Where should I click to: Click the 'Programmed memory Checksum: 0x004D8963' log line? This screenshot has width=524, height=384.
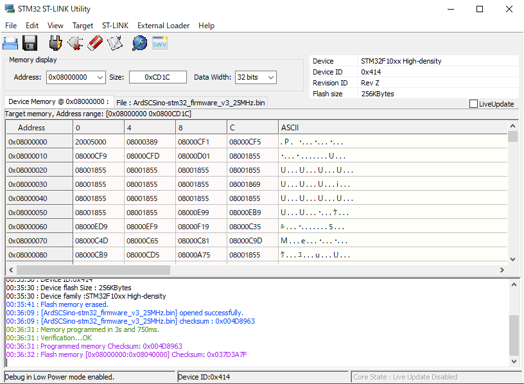(x=94, y=346)
